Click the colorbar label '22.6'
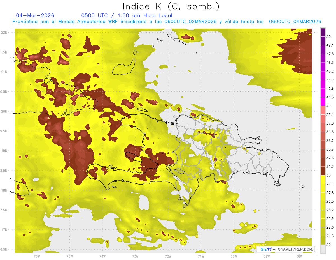 [330, 227]
